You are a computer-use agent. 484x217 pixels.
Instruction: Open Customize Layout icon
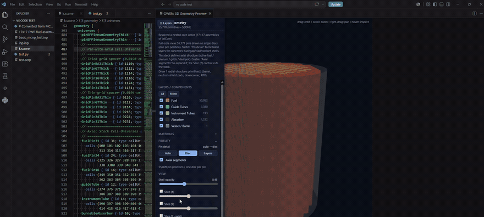coord(428,4)
